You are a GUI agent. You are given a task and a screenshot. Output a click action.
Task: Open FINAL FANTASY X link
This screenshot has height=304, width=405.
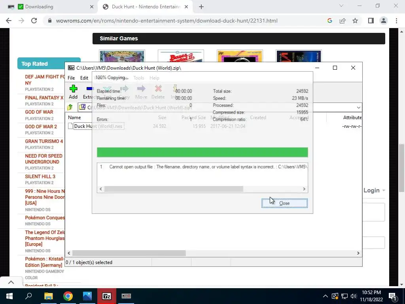coord(44,98)
